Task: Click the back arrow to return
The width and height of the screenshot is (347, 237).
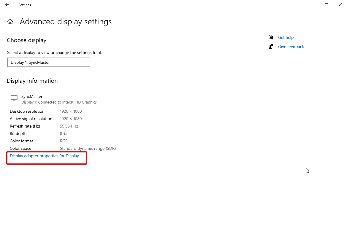Action: coord(7,5)
